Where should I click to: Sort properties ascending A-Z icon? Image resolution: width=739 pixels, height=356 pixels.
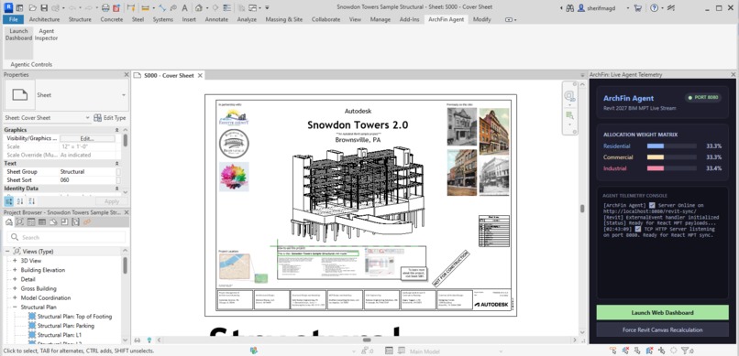pos(20,201)
